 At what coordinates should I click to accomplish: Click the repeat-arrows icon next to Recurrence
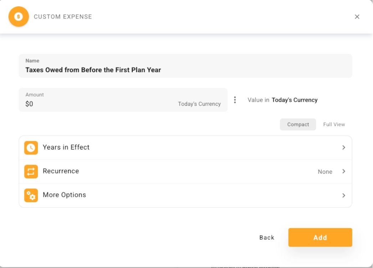pyautogui.click(x=31, y=171)
